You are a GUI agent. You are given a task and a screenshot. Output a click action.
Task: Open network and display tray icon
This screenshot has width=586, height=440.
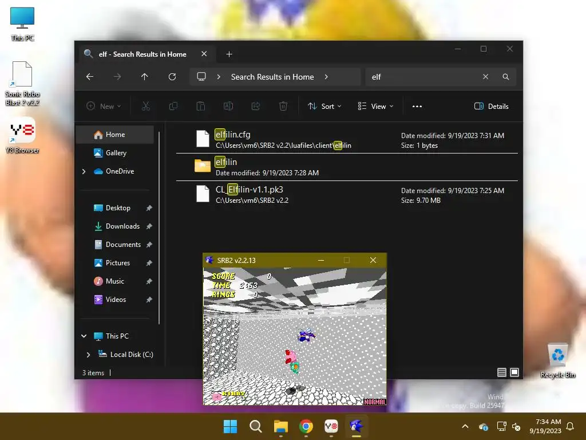pyautogui.click(x=501, y=426)
